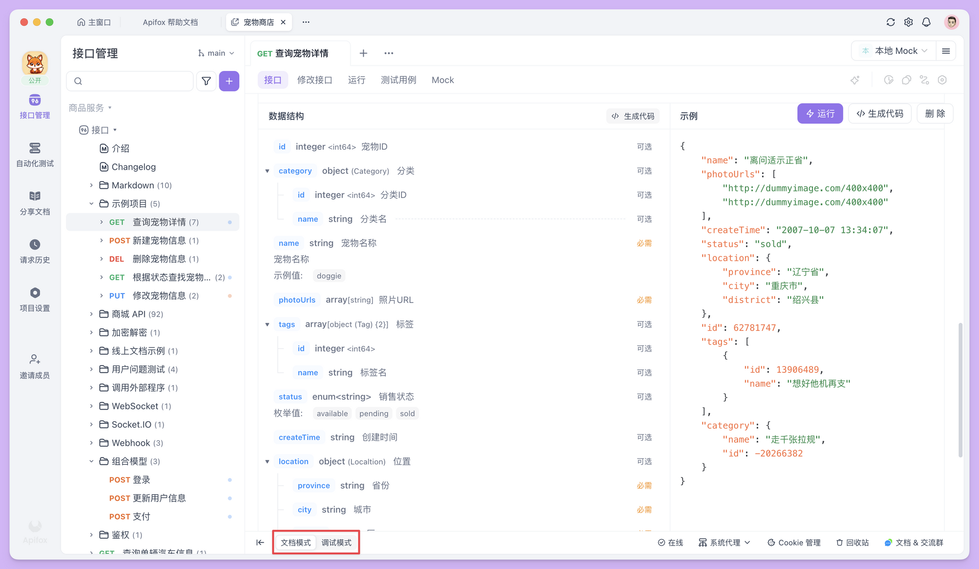Open 请求历史 in the sidebar
The width and height of the screenshot is (979, 569).
pyautogui.click(x=35, y=251)
